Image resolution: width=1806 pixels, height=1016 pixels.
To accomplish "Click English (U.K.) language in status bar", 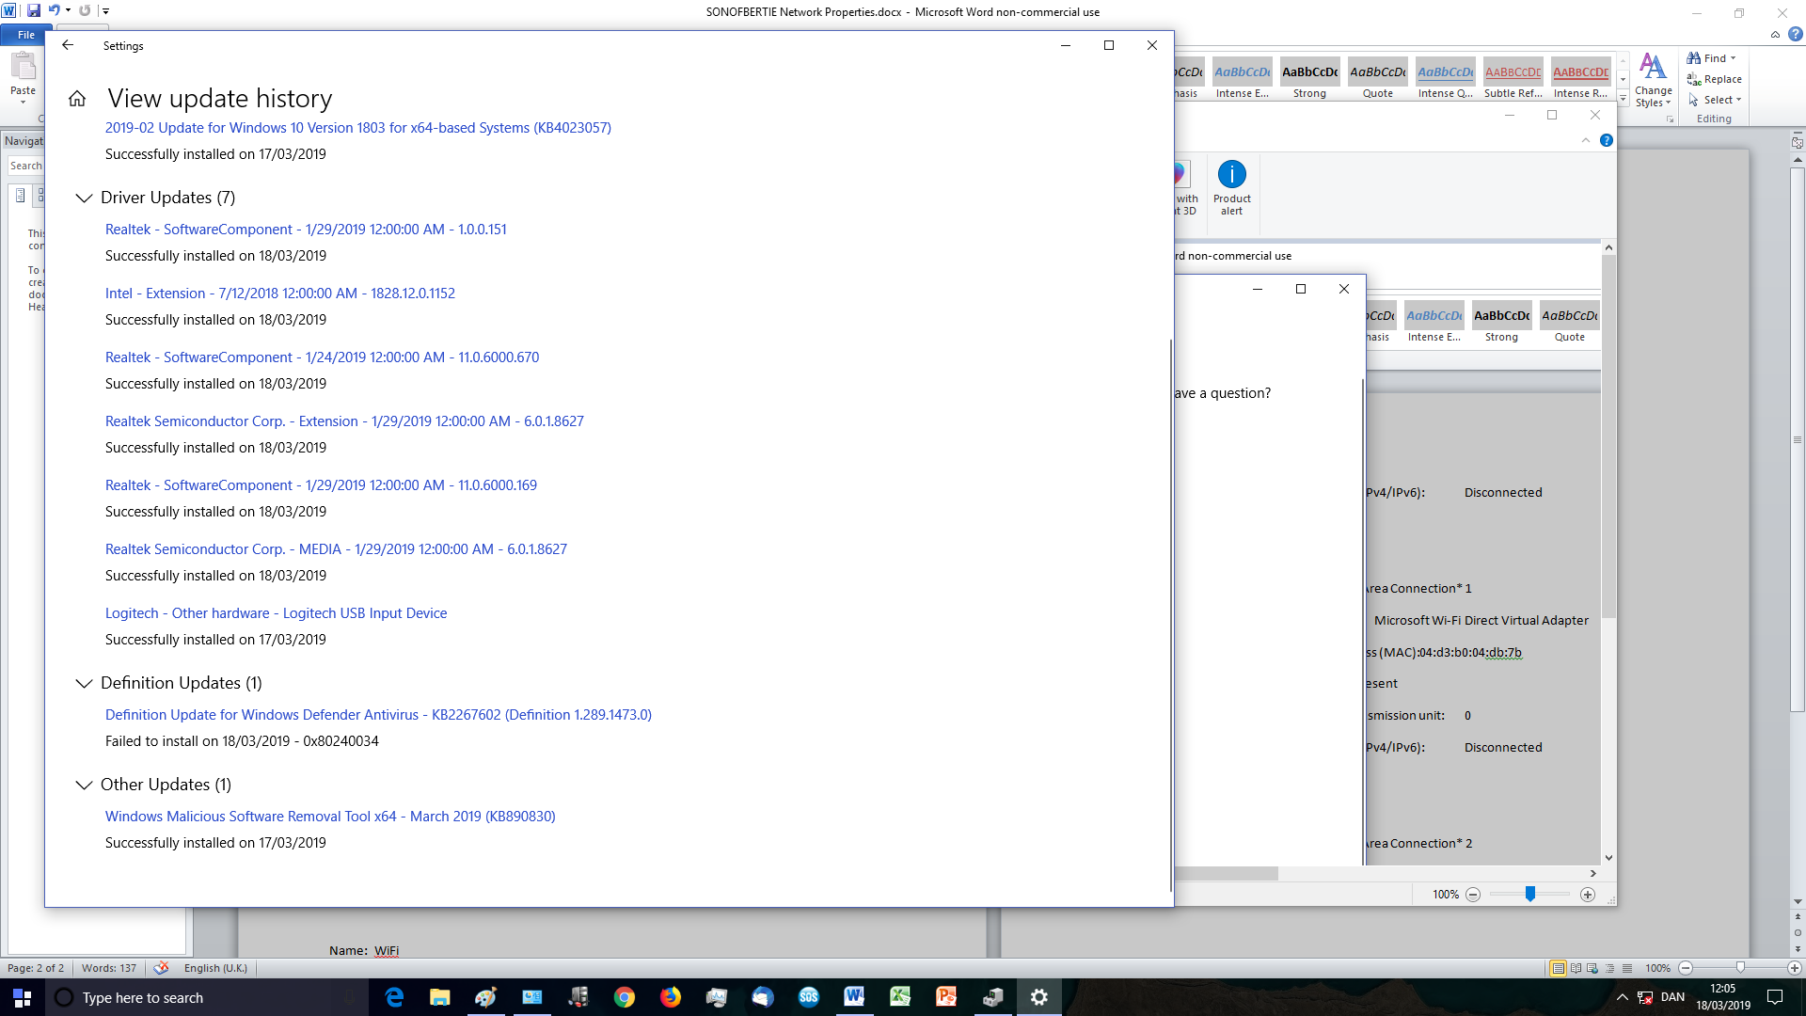I will (x=215, y=968).
